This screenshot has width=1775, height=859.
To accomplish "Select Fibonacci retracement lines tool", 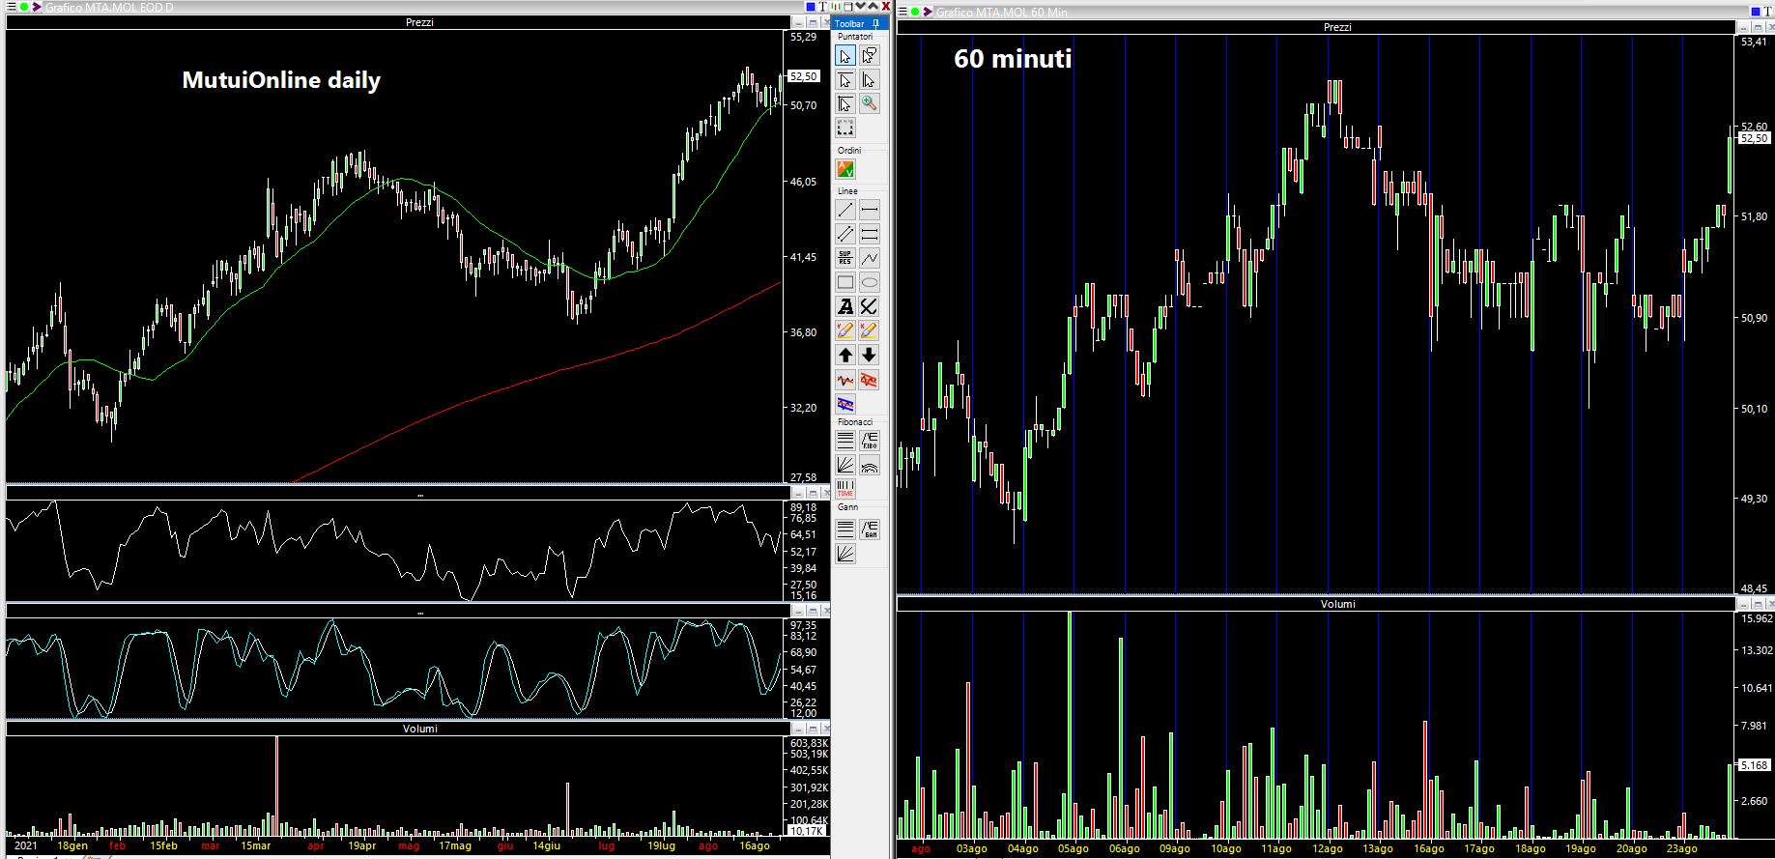I will tap(845, 441).
